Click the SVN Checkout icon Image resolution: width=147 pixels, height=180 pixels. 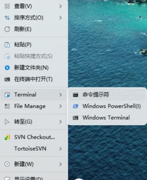click(x=7, y=137)
